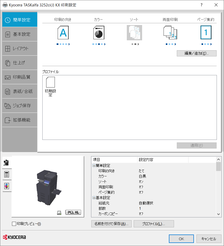Click the たて orientation value

point(142,171)
